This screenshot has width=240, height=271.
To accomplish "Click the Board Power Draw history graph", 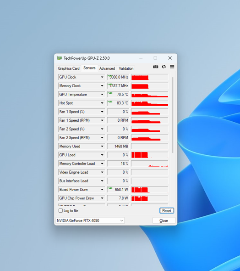I will [150, 189].
